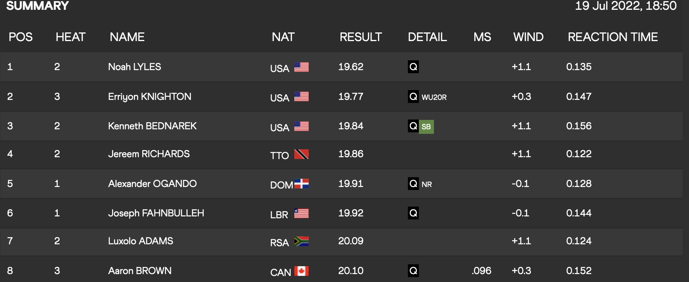Sort by the RESULT column header
The width and height of the screenshot is (689, 282).
(360, 37)
